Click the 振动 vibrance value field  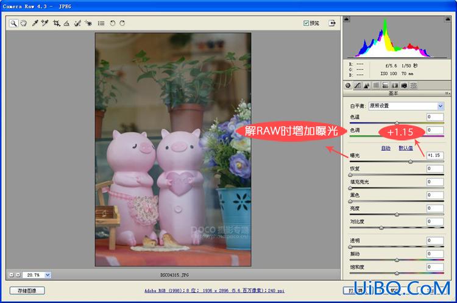point(435,254)
